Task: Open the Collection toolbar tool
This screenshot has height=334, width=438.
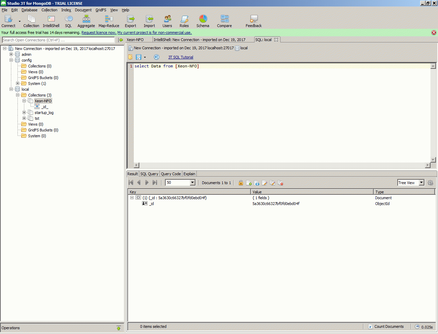Action: (31, 21)
